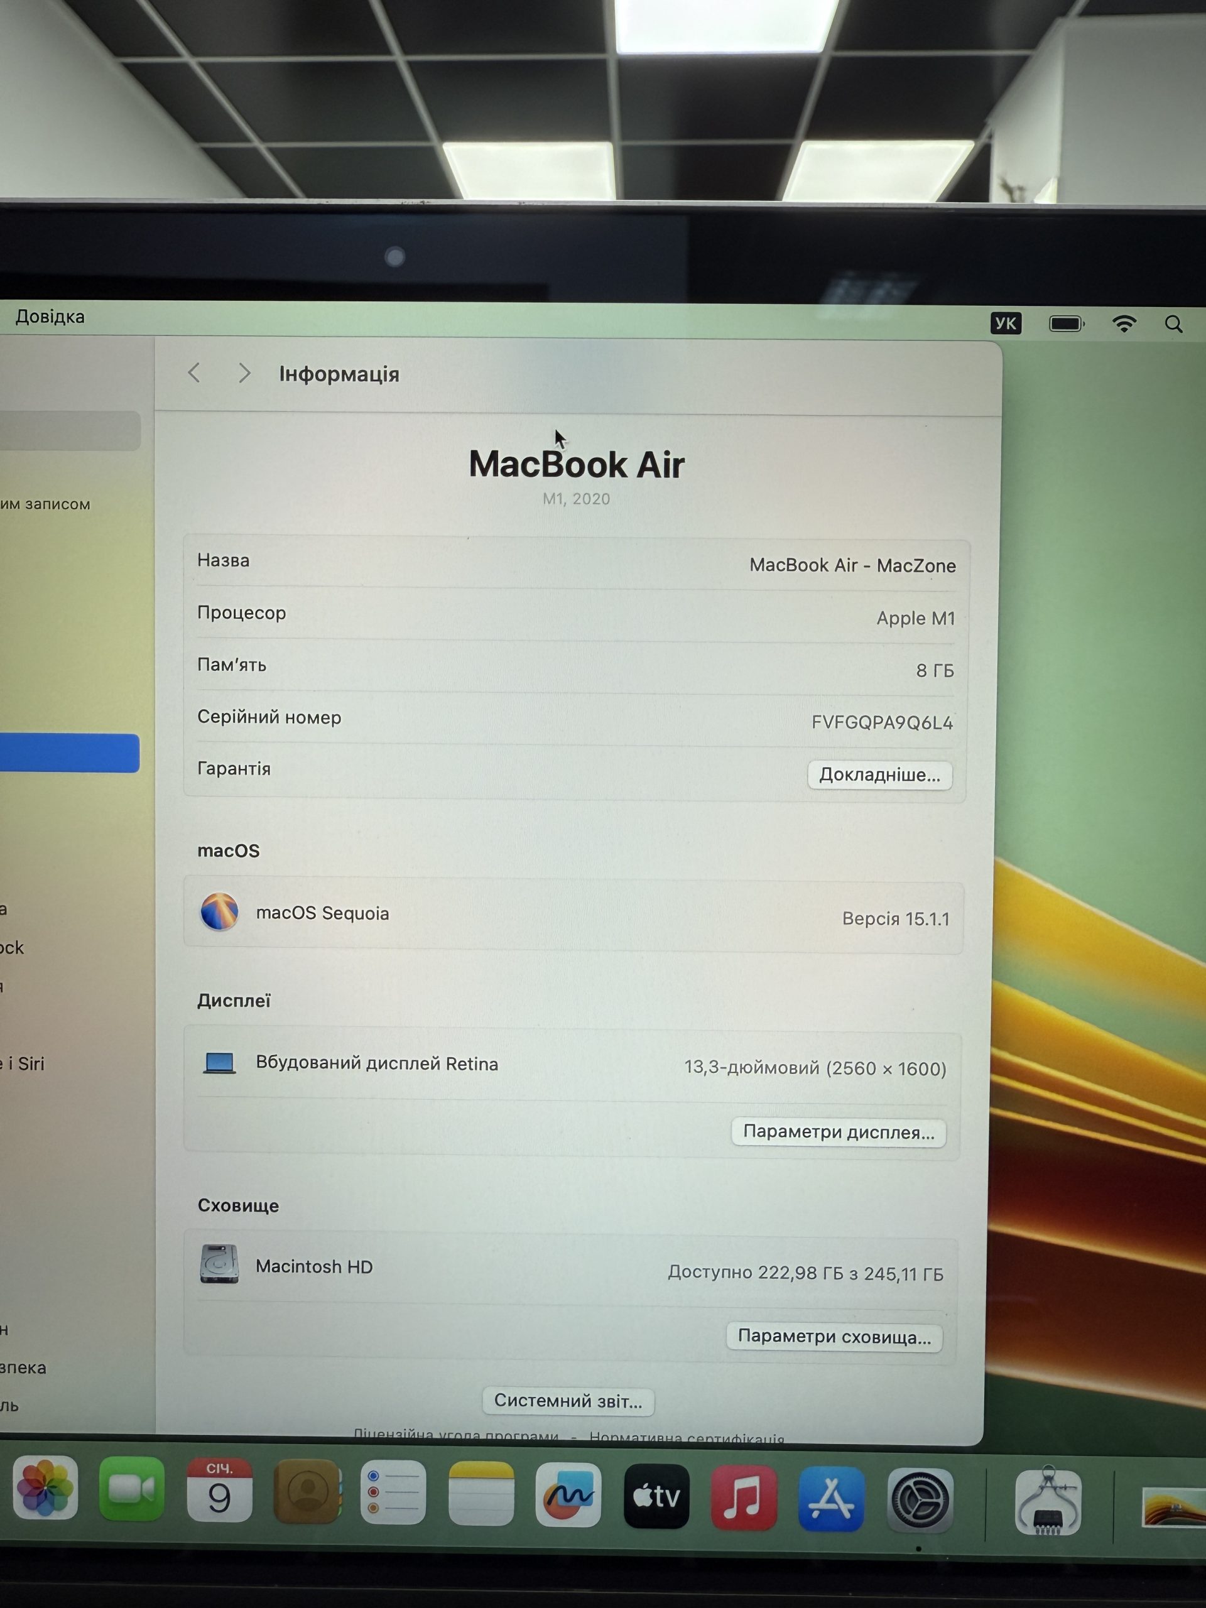Open Нормативна сертифікація link
The height and width of the screenshot is (1608, 1206).
pos(687,1438)
